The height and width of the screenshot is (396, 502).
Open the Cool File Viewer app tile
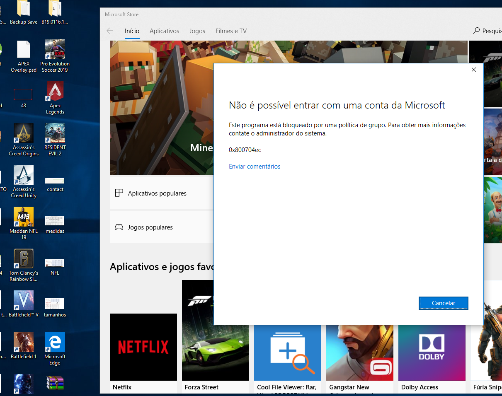[288, 359]
